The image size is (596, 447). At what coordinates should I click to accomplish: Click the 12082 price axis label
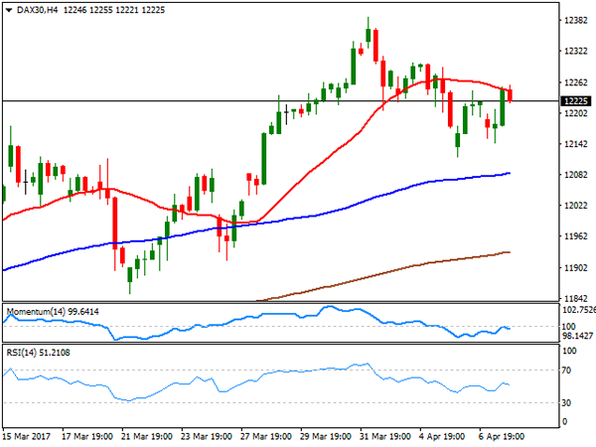(x=576, y=175)
